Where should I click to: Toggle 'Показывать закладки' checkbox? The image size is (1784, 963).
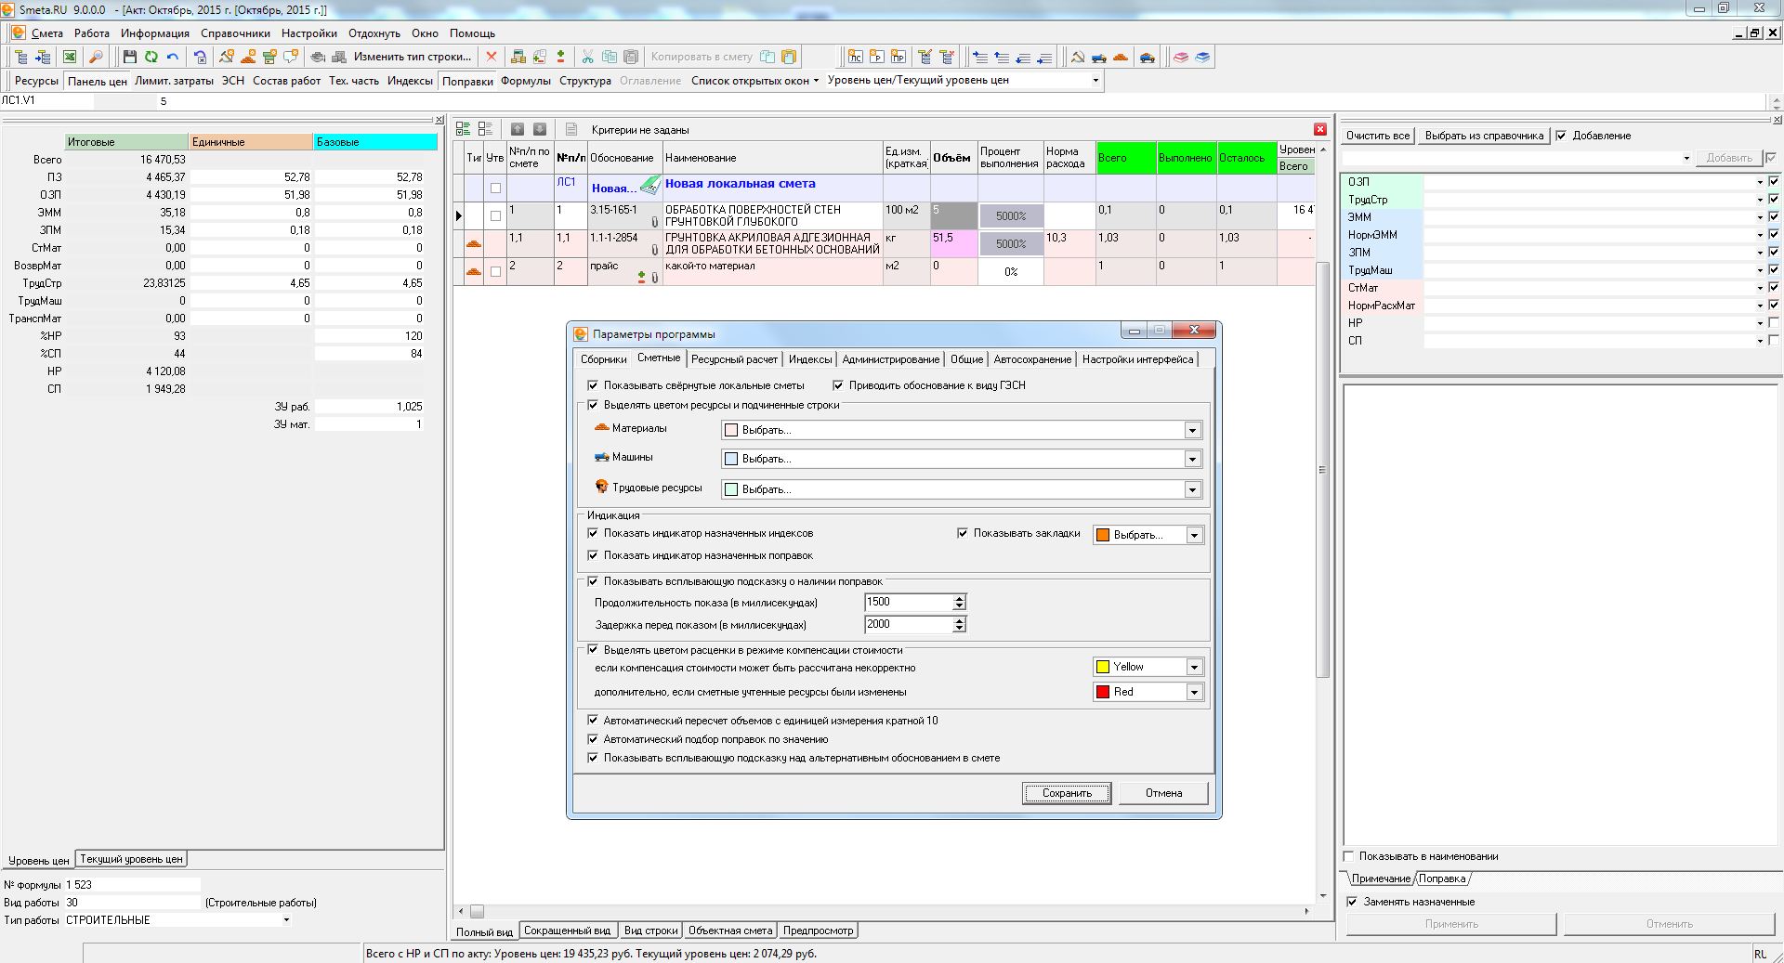tap(963, 533)
